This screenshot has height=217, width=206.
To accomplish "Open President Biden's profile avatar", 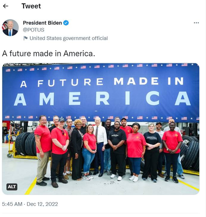I will 10,28.
